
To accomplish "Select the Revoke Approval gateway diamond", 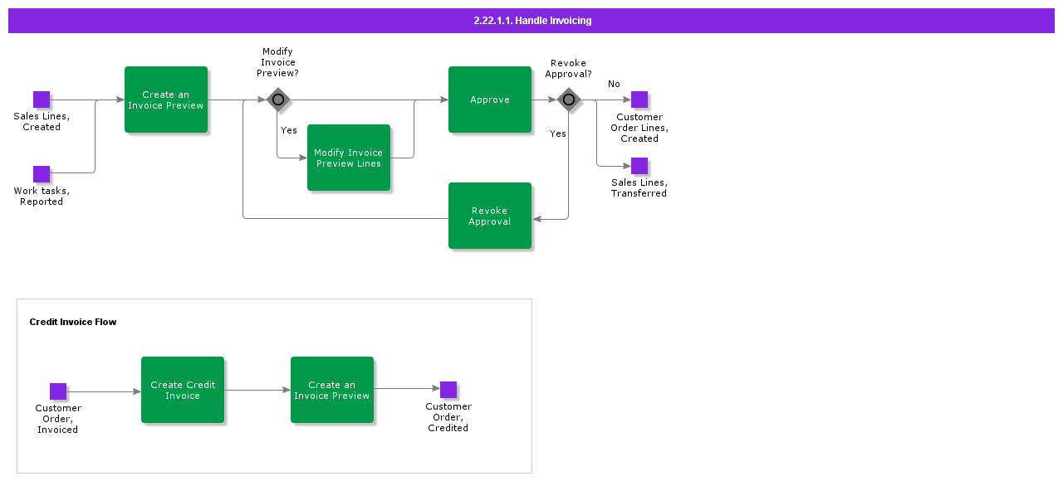I will point(569,100).
